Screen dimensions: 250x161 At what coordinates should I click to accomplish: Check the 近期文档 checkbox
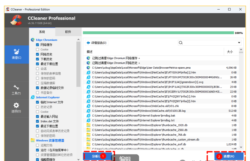[x=37, y=145]
